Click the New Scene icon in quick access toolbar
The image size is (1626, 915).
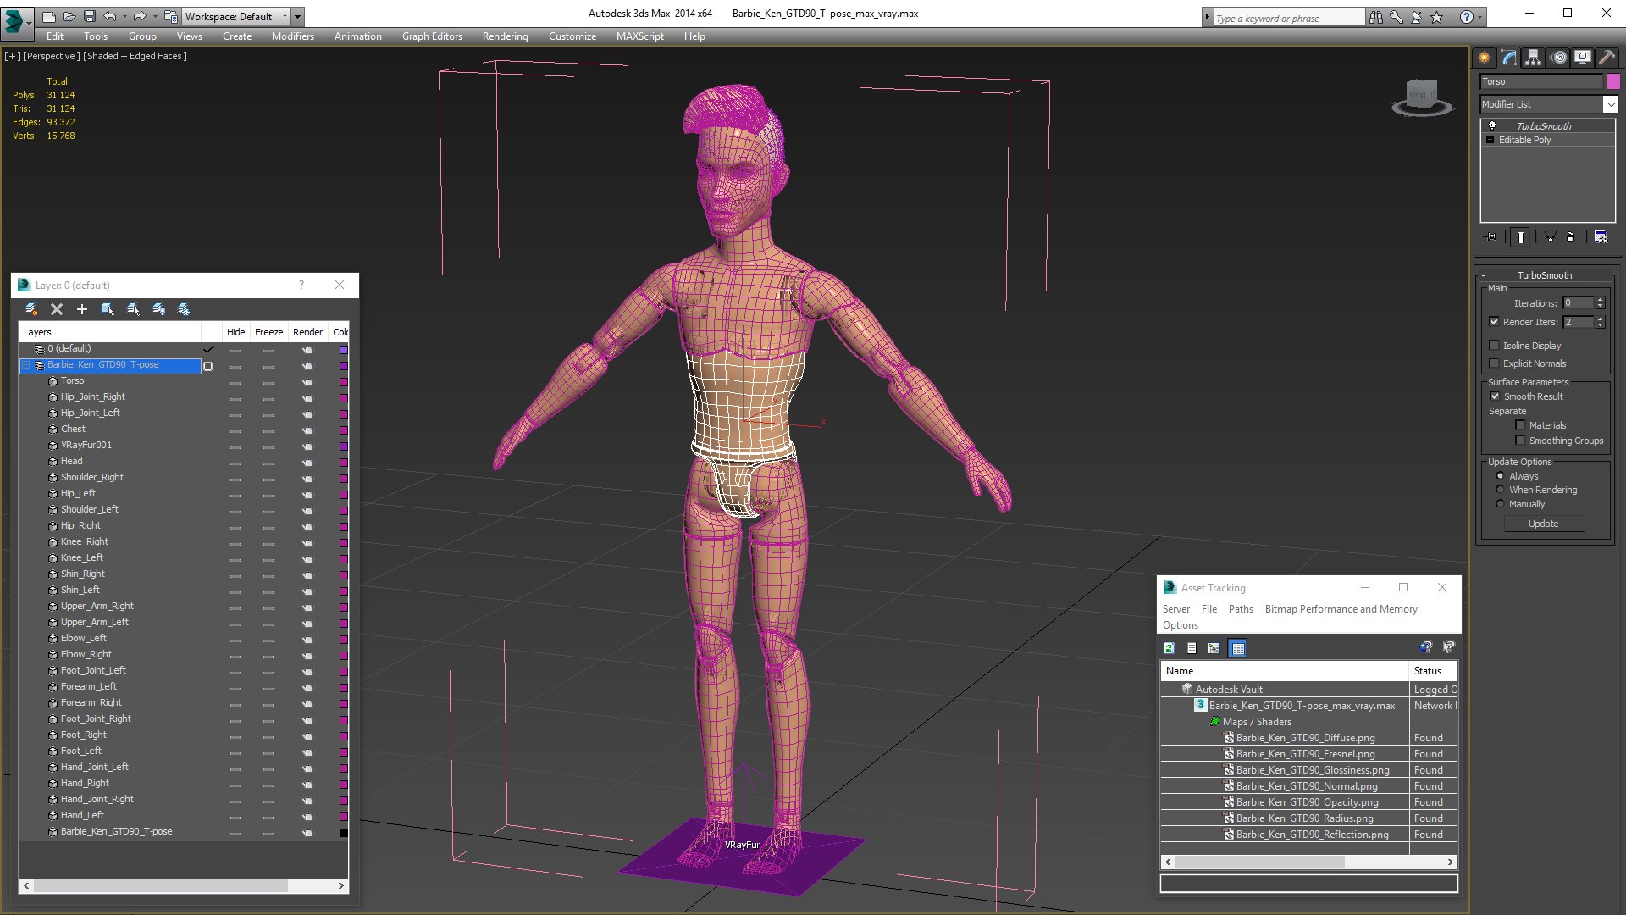(49, 16)
